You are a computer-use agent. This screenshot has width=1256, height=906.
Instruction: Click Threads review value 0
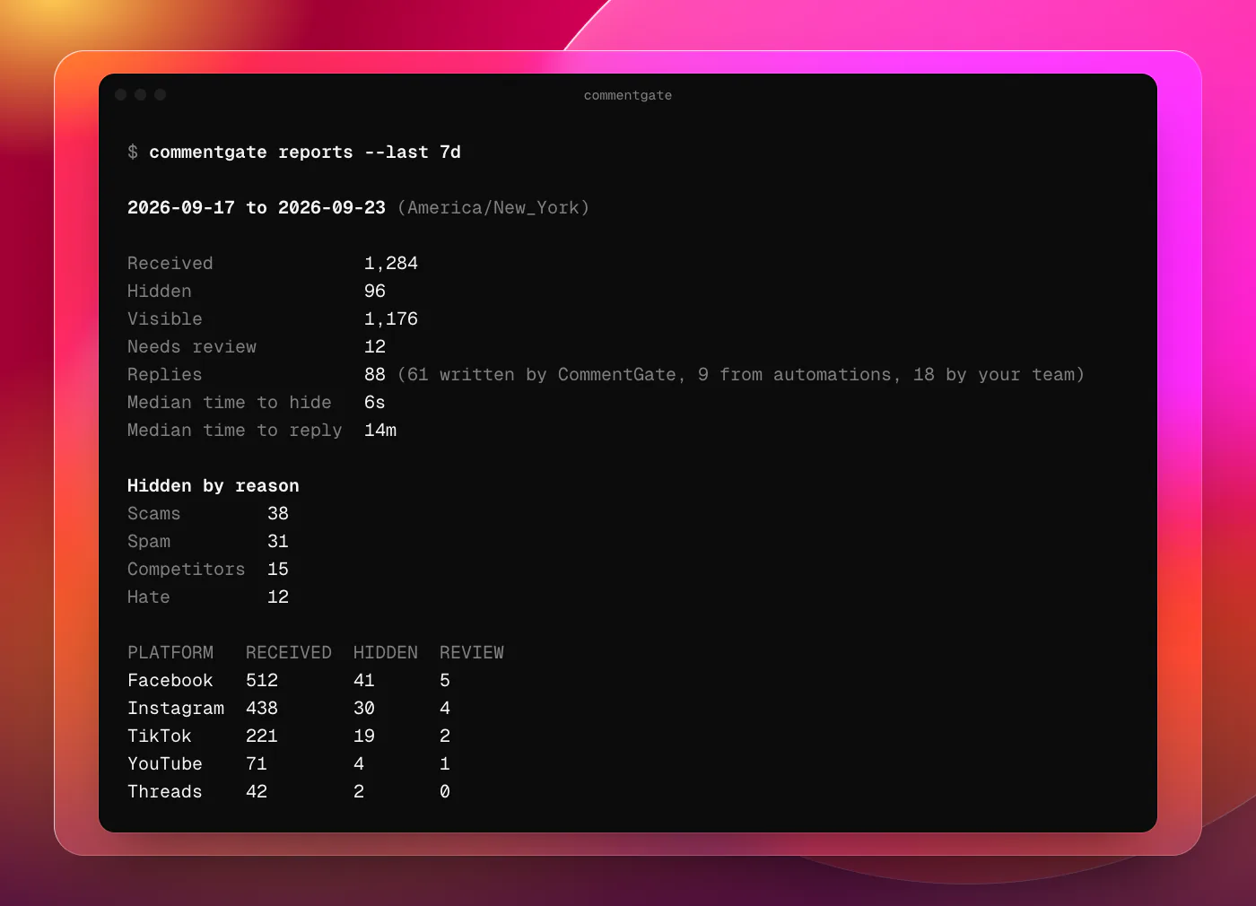[x=445, y=792]
